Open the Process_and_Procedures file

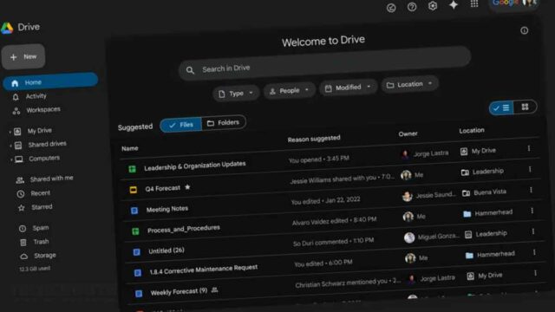(184, 229)
